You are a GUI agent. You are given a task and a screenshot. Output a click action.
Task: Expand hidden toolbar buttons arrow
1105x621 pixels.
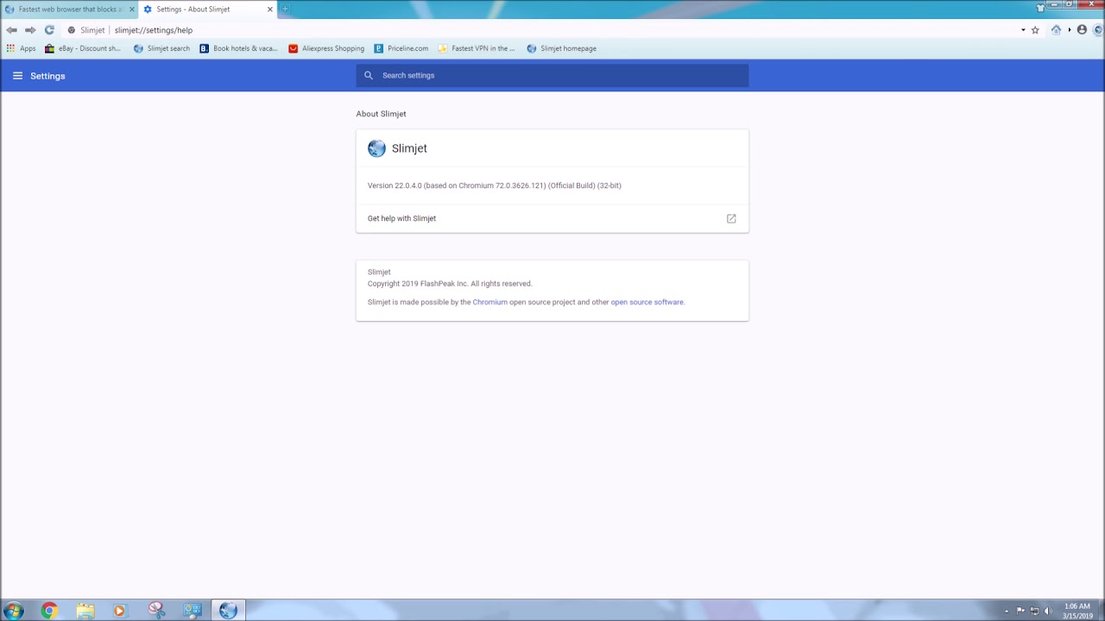[x=1069, y=30]
